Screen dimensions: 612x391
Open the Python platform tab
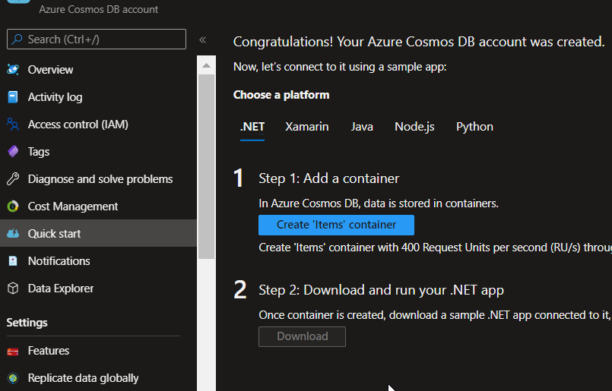(x=474, y=127)
